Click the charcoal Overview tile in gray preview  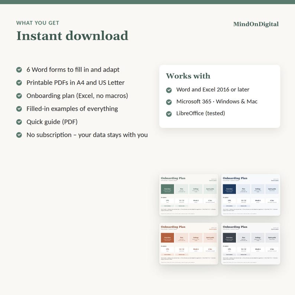click(229, 238)
